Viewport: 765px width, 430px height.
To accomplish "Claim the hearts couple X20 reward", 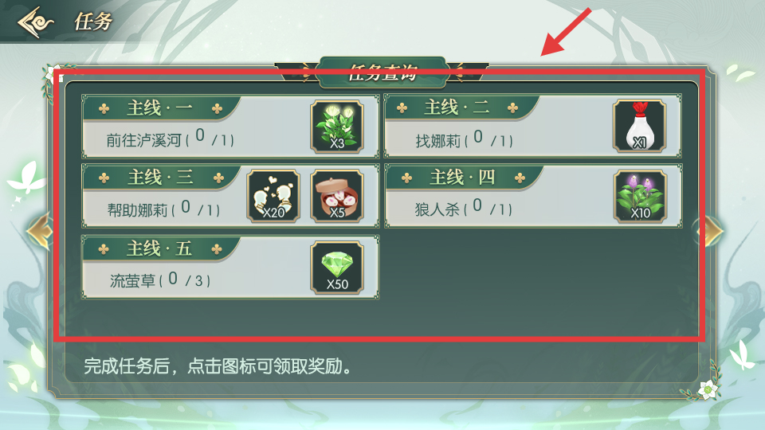I will pyautogui.click(x=273, y=197).
